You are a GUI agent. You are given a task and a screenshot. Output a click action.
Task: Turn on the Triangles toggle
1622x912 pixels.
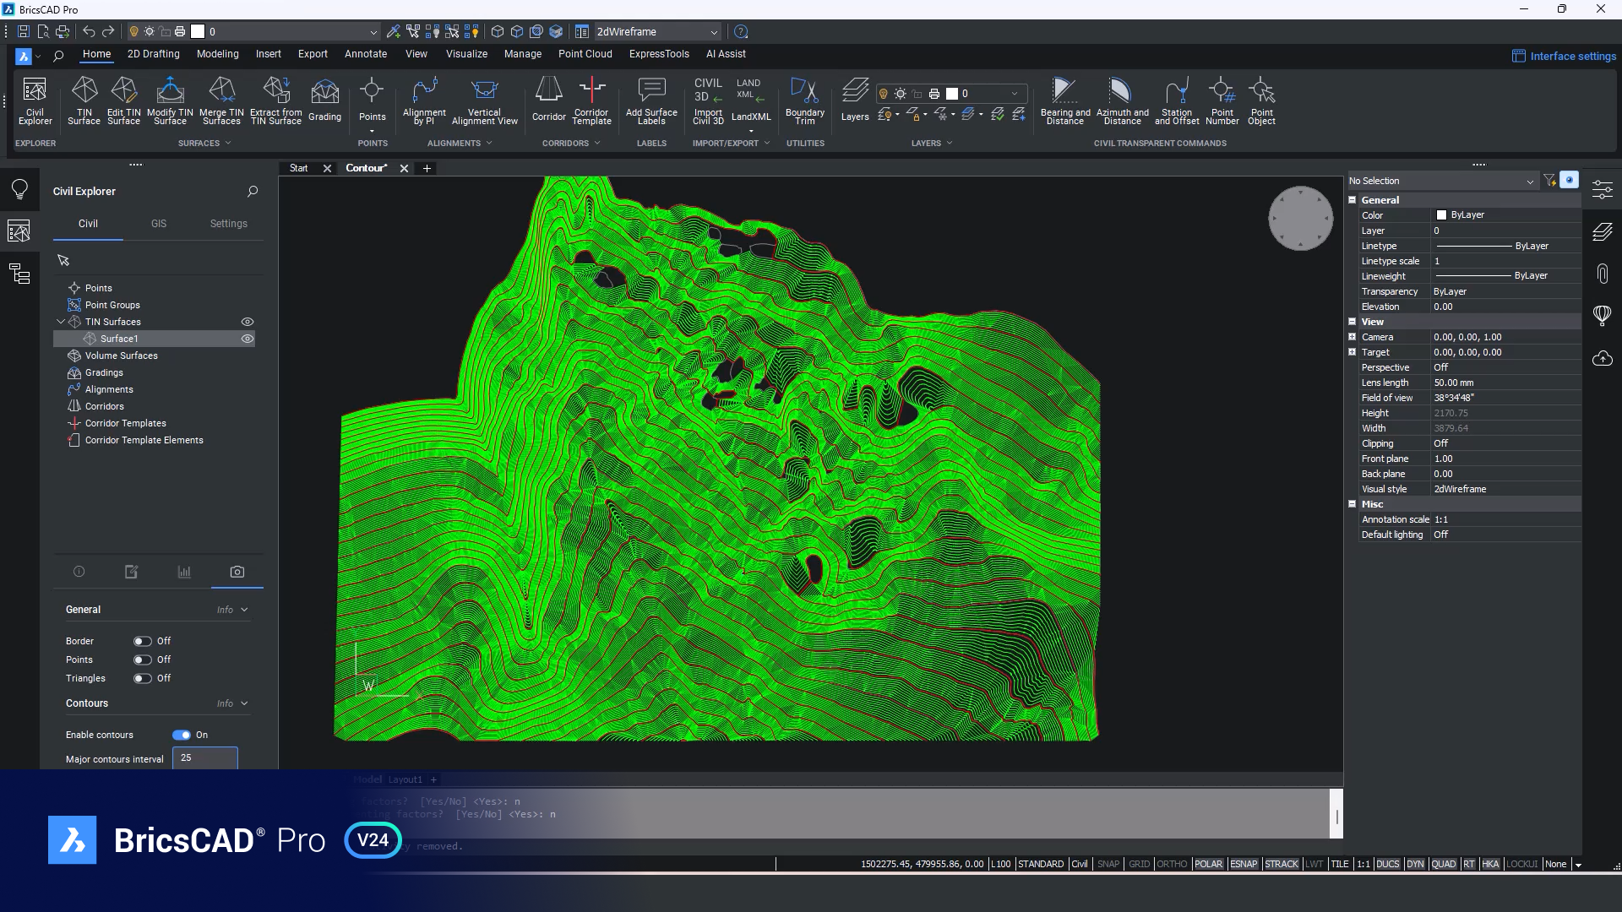(142, 678)
